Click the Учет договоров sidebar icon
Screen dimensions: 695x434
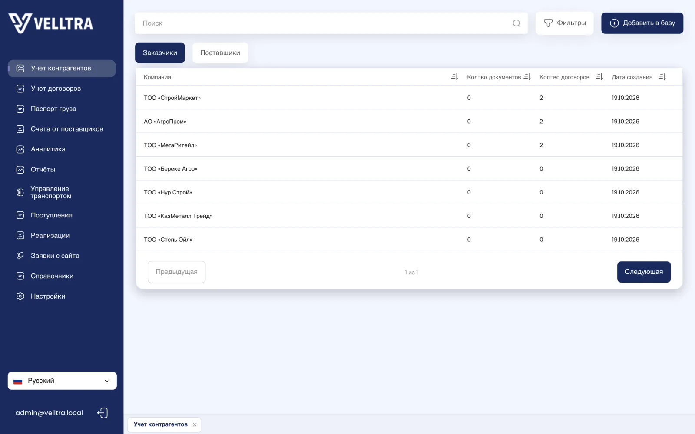[x=20, y=89]
